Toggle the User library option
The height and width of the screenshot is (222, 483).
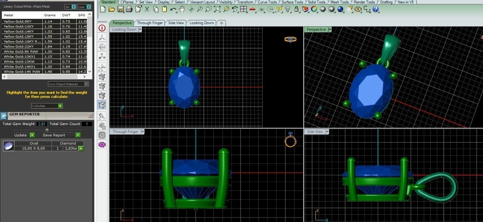pyautogui.click(x=84, y=7)
